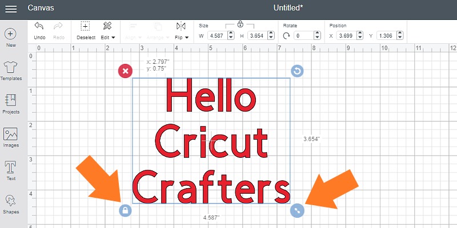457x228 pixels.
Task: Increase rotation with the stepper up arrow
Action: click(318, 34)
